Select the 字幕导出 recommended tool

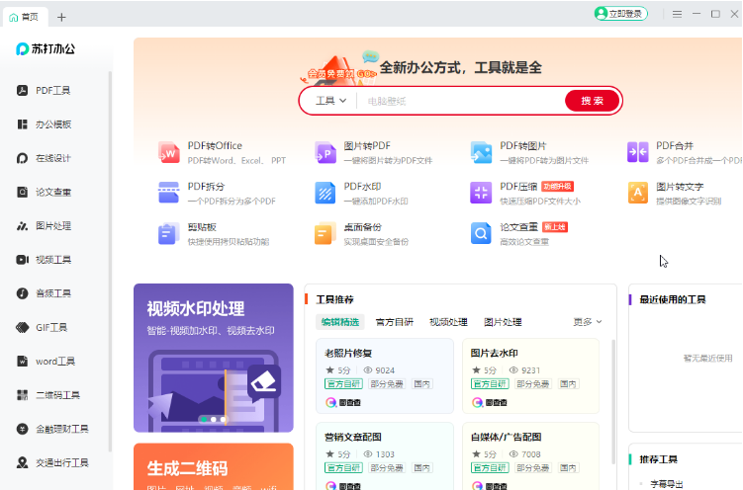(667, 484)
